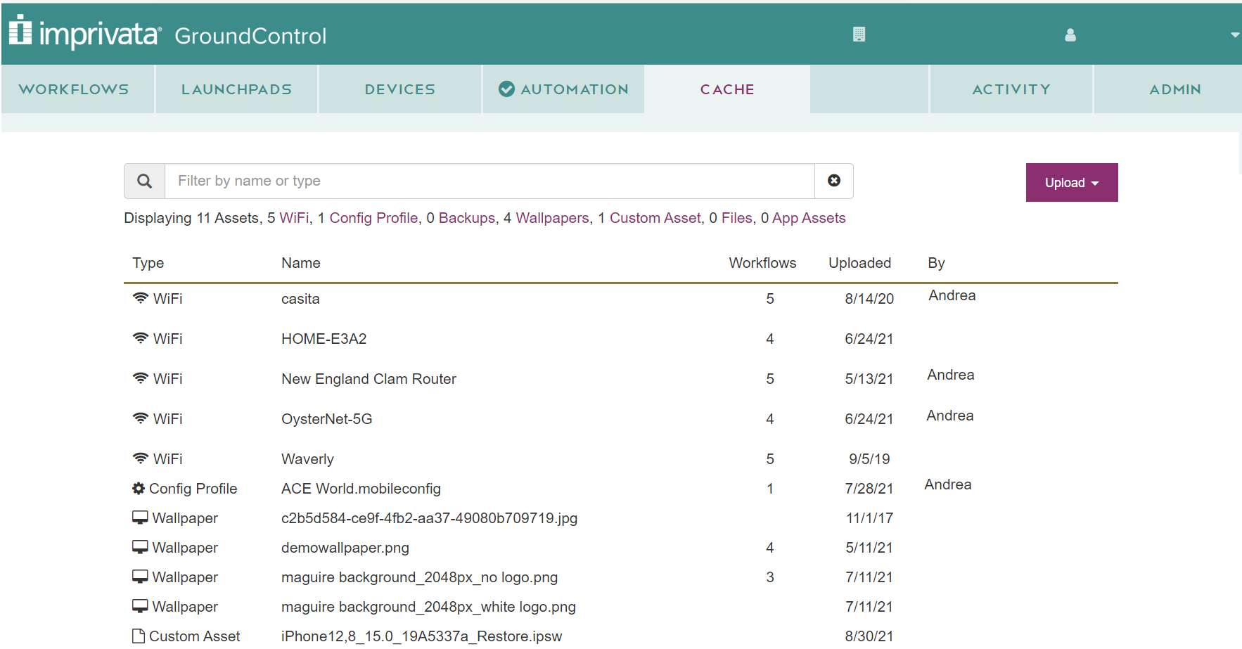Click the GroundControl title text
Image resolution: width=1242 pixels, height=649 pixels.
tap(250, 36)
